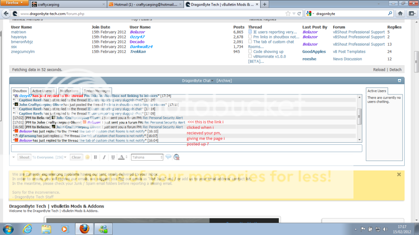Viewport: 419px width, 235px height.
Task: Click the Reload link in the stats bar
Action: pos(379,69)
